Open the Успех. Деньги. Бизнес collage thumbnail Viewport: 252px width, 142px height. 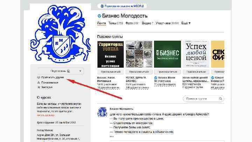tap(139, 54)
